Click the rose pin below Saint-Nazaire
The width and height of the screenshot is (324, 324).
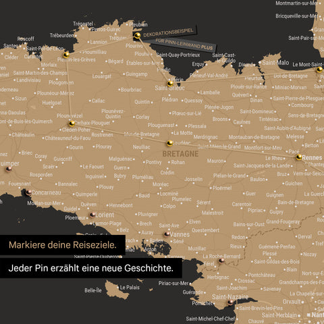(230, 302)
